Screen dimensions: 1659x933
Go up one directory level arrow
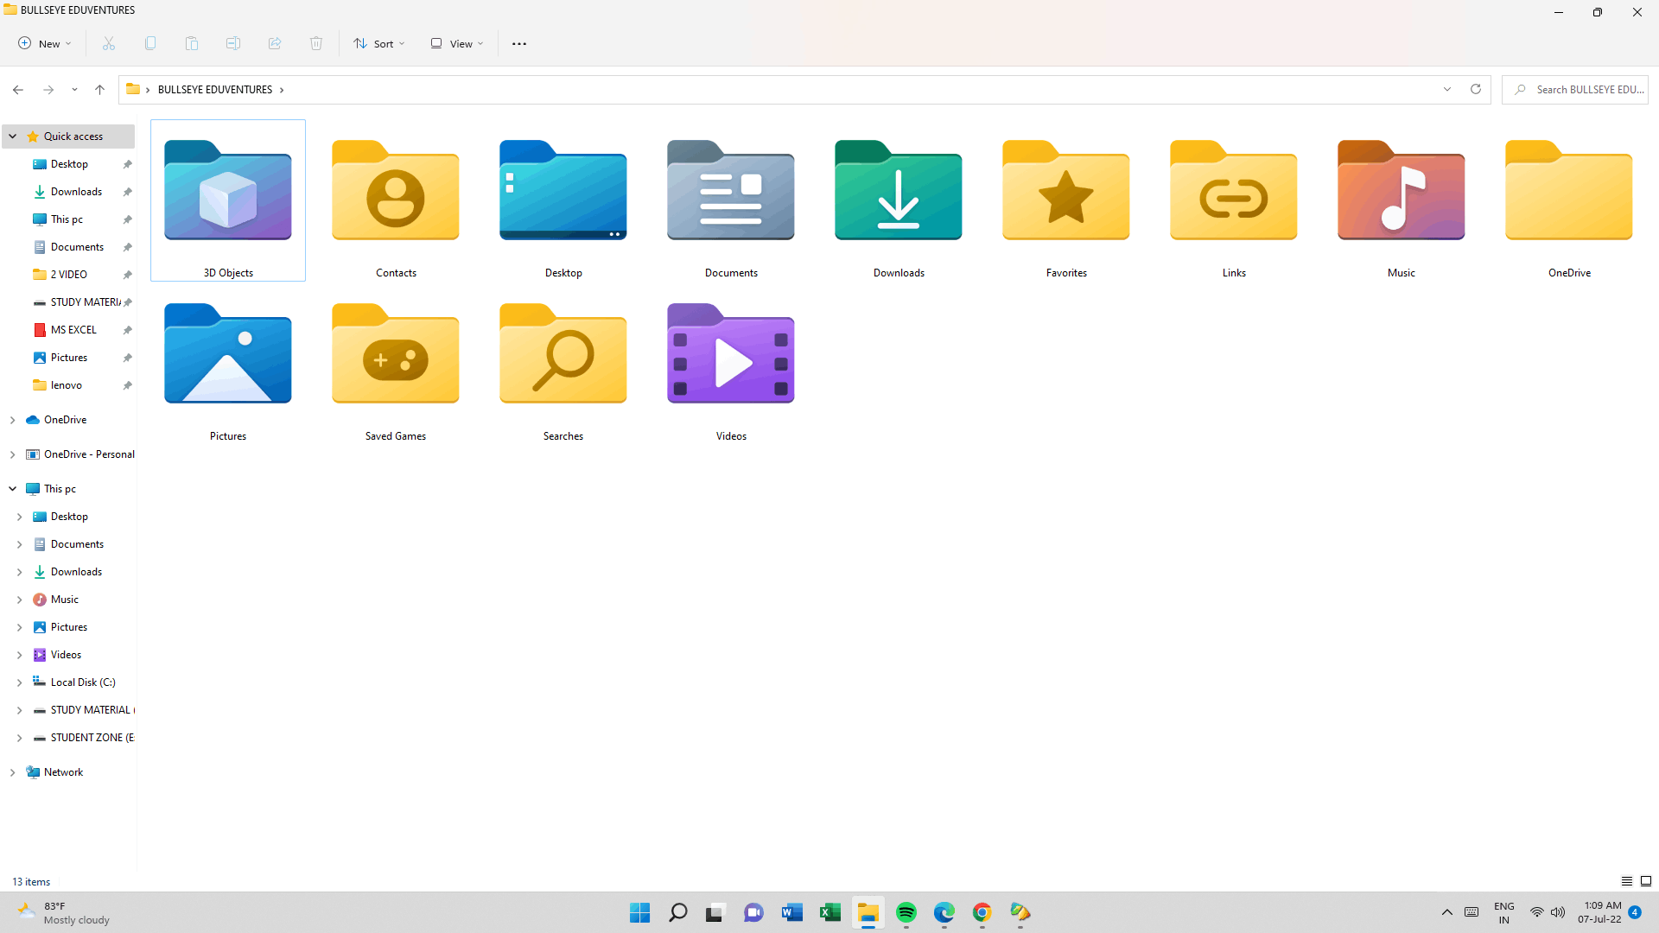[x=99, y=90]
